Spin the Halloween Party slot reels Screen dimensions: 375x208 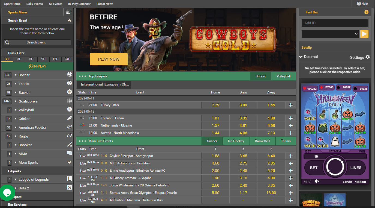pyautogui.click(x=335, y=166)
